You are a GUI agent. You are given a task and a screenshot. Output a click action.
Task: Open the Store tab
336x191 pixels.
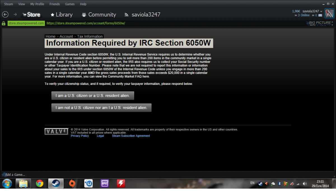tap(31, 15)
